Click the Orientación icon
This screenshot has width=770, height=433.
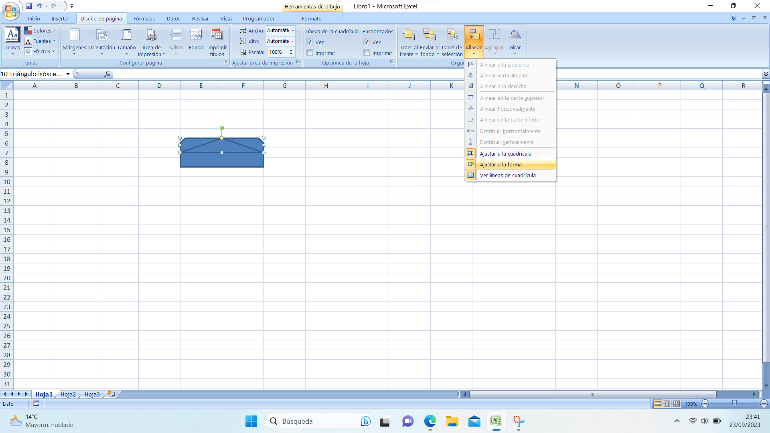point(101,35)
